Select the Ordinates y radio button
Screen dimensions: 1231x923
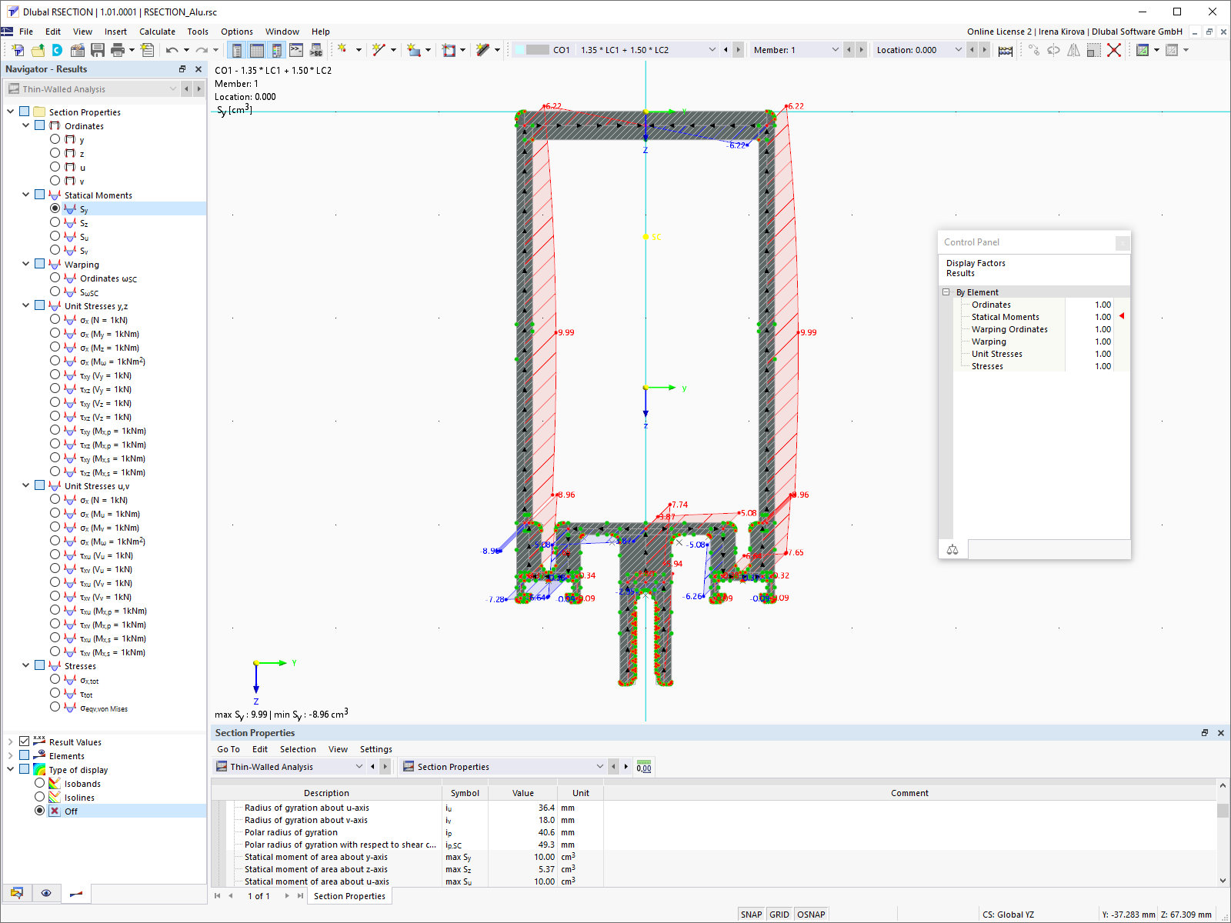click(55, 139)
